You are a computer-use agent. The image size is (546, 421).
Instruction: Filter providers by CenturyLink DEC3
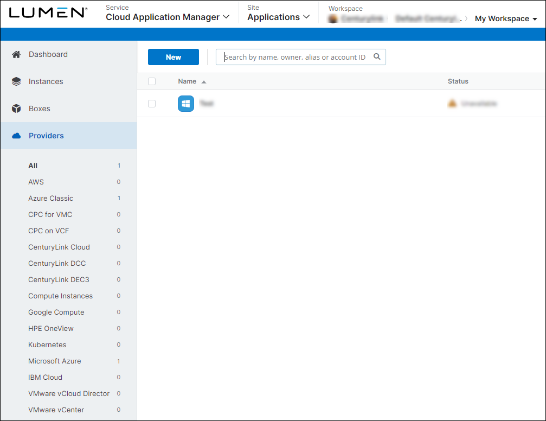[x=59, y=280]
